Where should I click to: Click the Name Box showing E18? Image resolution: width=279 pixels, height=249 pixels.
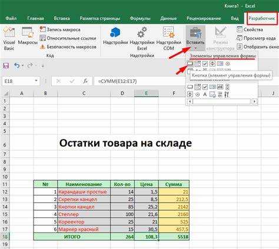click(x=18, y=81)
